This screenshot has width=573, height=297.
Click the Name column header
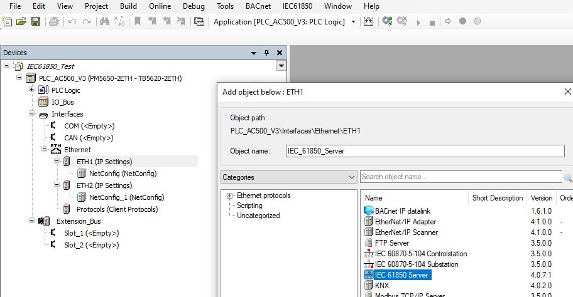(x=374, y=198)
